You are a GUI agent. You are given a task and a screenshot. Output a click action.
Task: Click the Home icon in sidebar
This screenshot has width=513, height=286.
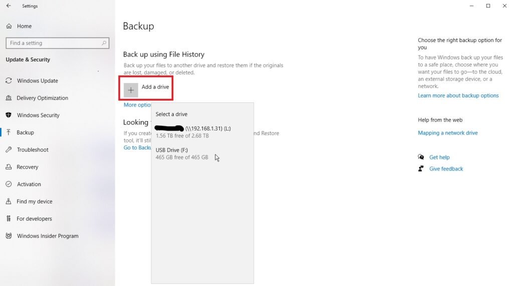tap(9, 26)
